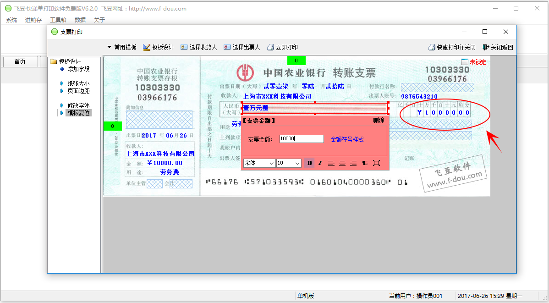Click the 支票金额 input box

pyautogui.click(x=302, y=139)
